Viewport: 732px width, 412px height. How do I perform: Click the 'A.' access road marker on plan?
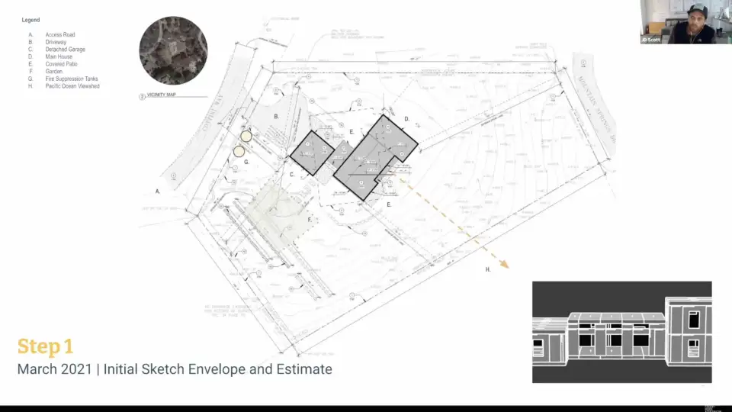point(158,192)
